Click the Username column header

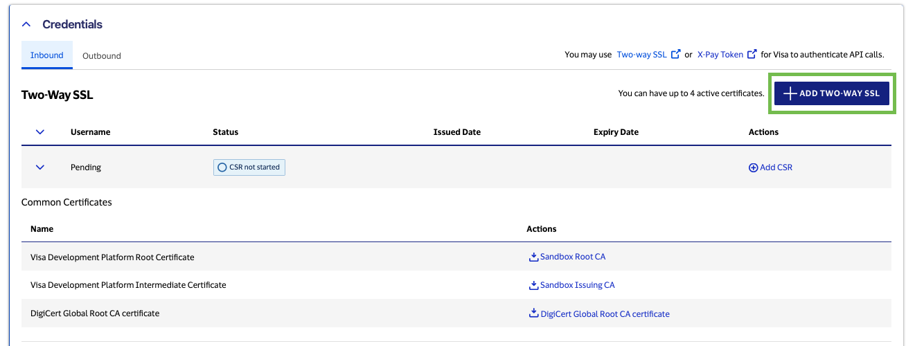tap(91, 132)
